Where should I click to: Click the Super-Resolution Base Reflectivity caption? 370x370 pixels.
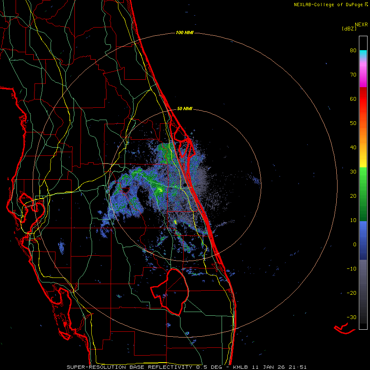tap(129, 367)
